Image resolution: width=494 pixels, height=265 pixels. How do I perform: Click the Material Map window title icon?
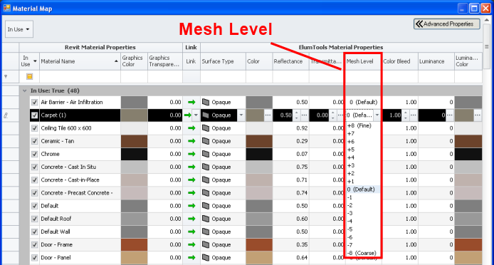[7, 9]
